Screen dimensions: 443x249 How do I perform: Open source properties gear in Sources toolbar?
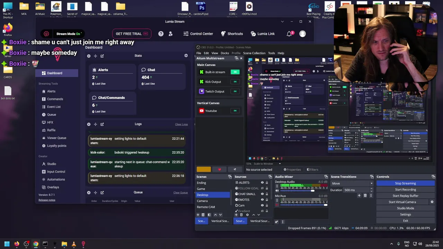coord(247,215)
